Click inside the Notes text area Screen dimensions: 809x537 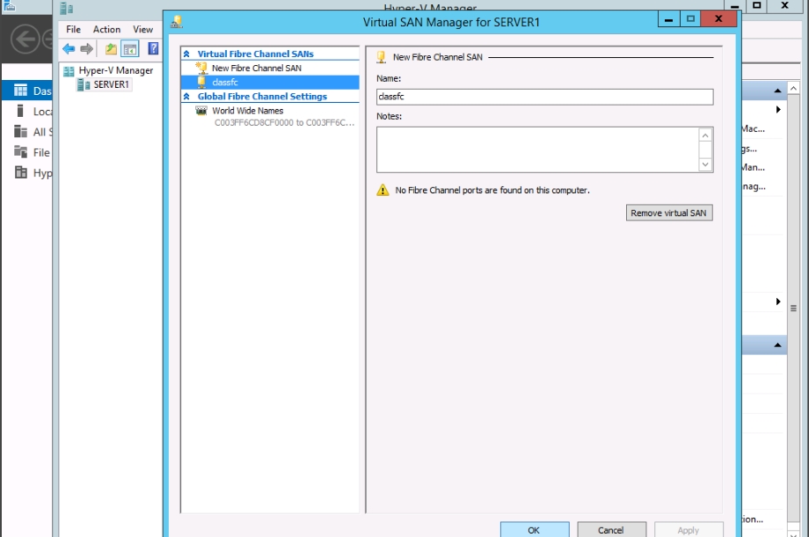pos(536,149)
